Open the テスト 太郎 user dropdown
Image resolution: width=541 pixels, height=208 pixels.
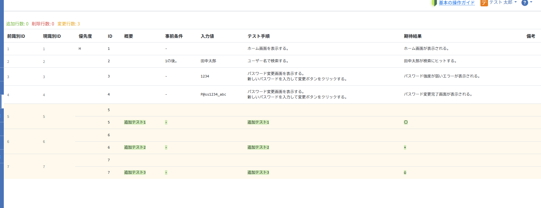click(x=503, y=2)
